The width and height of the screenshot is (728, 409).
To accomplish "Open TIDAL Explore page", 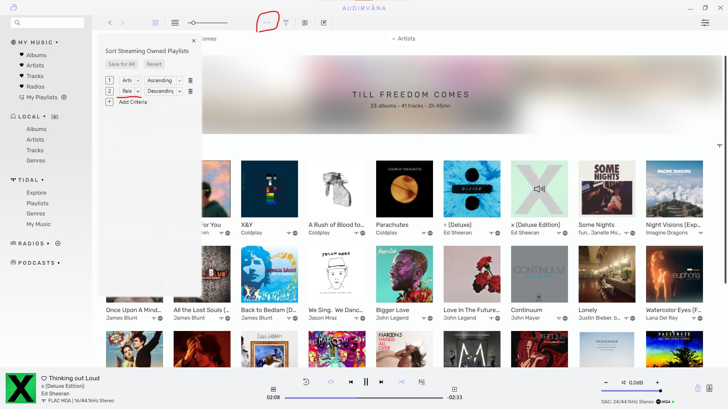I will pos(36,193).
